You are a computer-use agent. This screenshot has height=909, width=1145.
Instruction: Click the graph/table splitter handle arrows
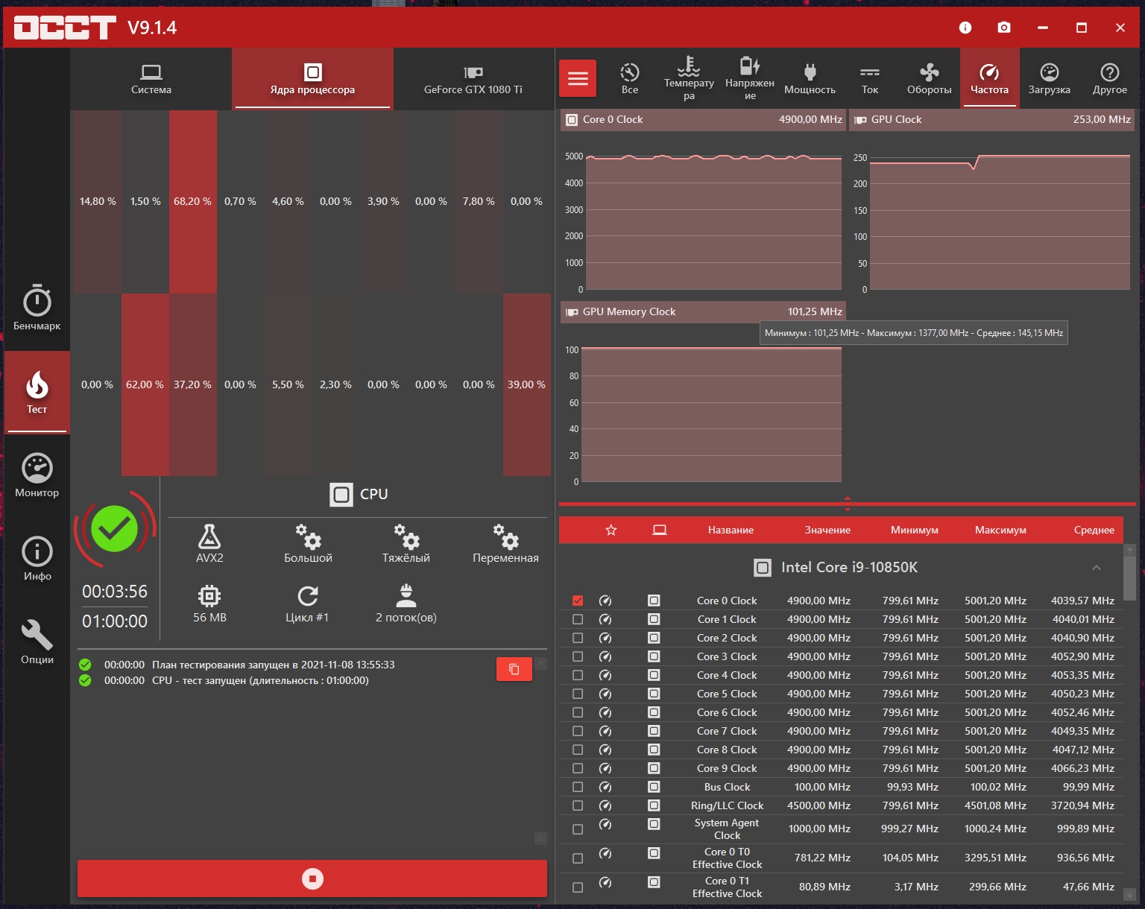click(x=848, y=504)
